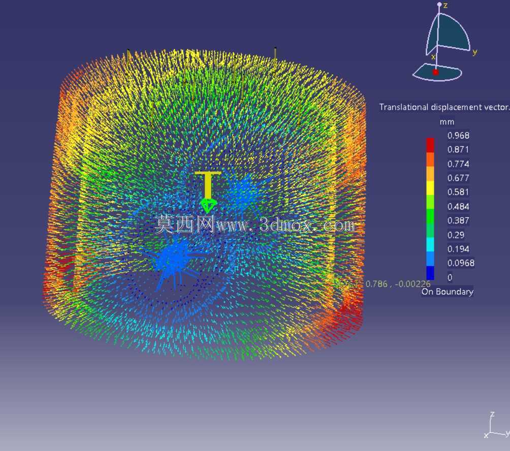Click the 0.29 legend value

pos(456,234)
